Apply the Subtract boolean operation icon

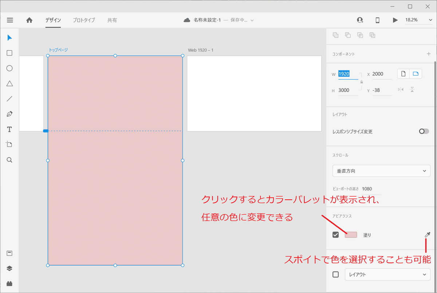(x=348, y=35)
